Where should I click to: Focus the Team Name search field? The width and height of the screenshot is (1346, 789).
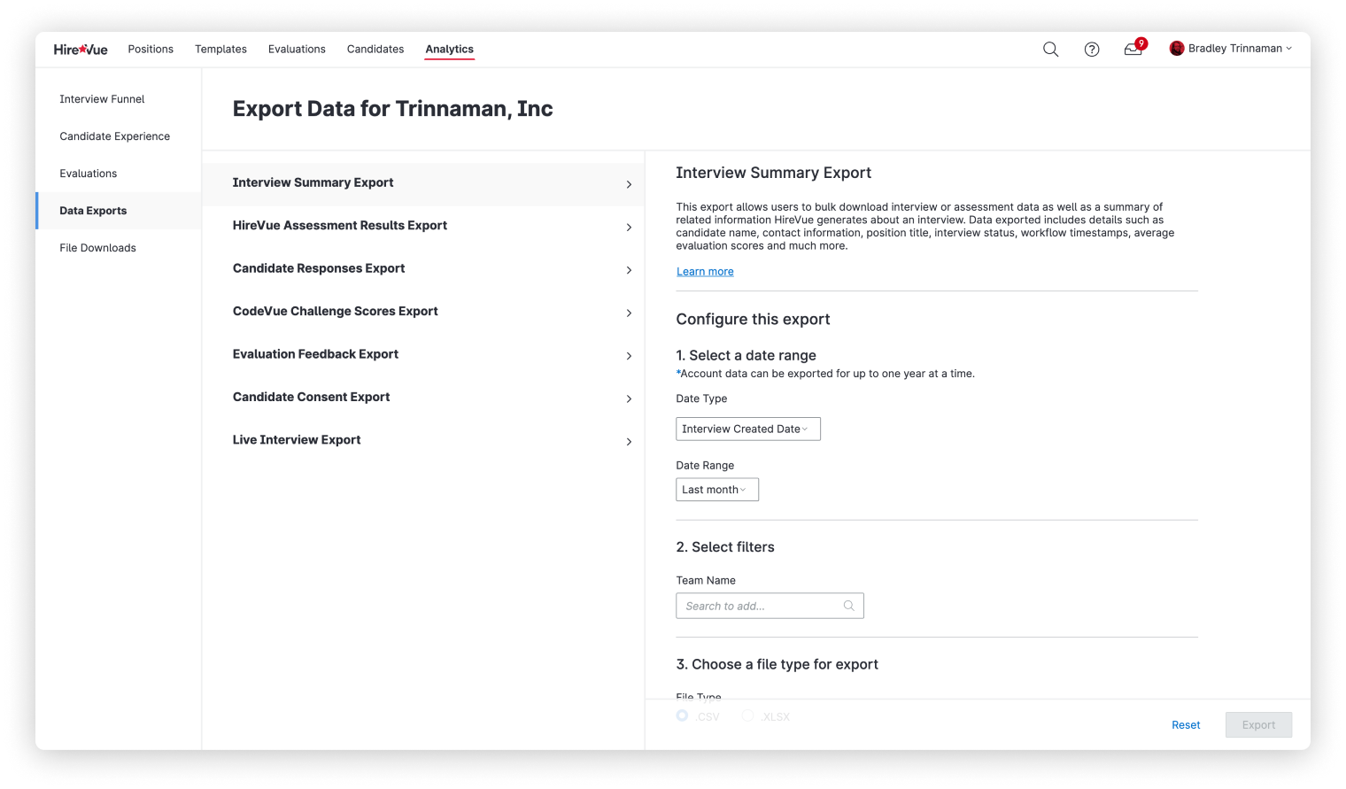click(770, 606)
